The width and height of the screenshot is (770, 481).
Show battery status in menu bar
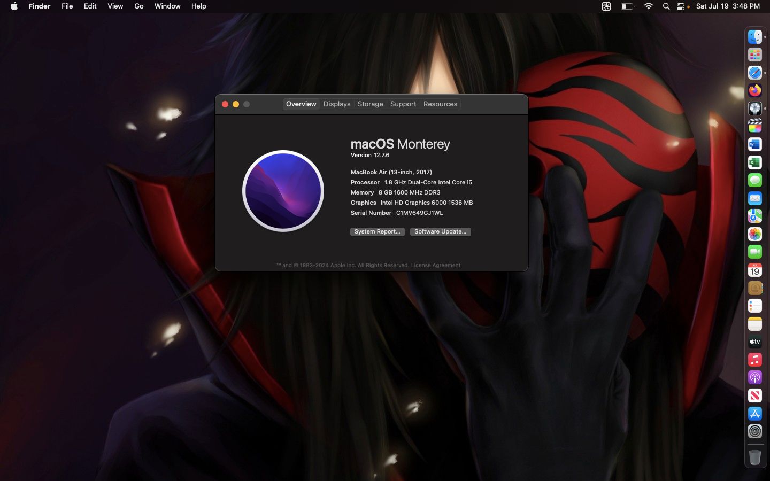[627, 6]
